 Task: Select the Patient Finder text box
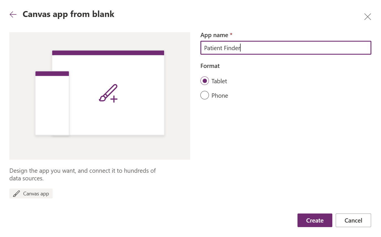point(286,48)
